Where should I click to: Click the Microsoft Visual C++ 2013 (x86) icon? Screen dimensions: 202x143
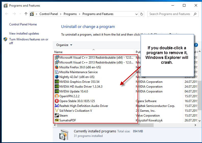point(57,62)
